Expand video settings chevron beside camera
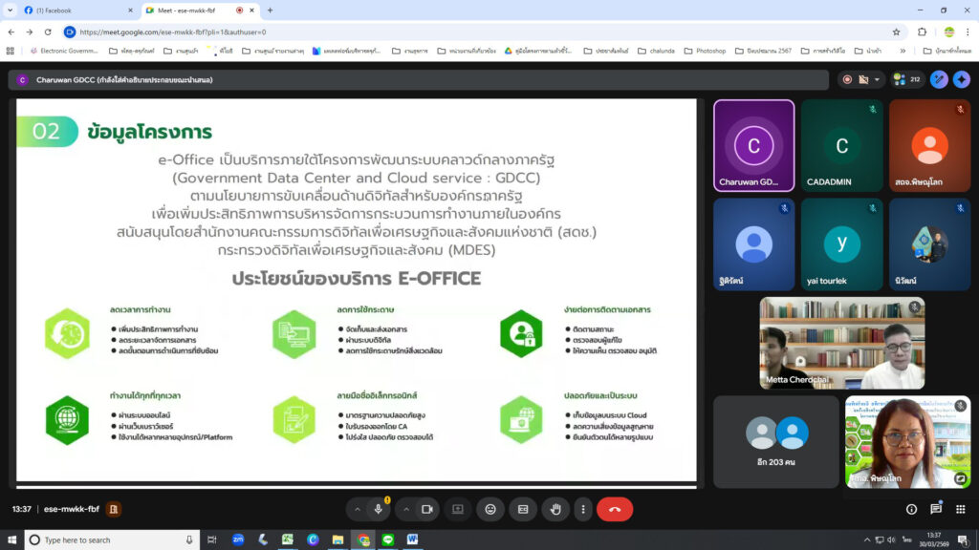The height and width of the screenshot is (550, 979). click(x=405, y=509)
